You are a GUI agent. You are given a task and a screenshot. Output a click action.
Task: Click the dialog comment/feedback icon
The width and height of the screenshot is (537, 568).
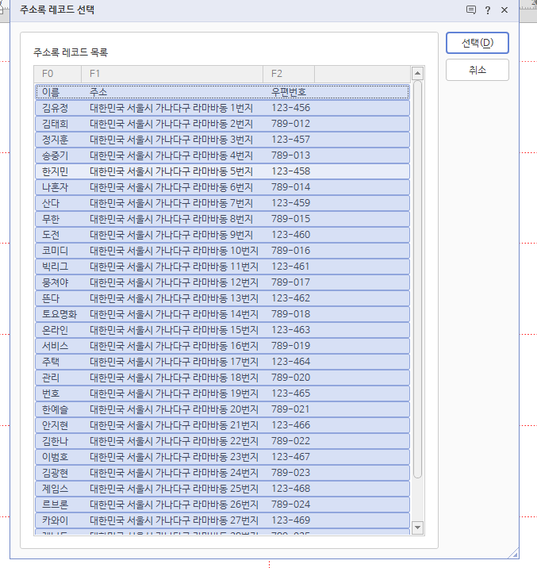(470, 10)
